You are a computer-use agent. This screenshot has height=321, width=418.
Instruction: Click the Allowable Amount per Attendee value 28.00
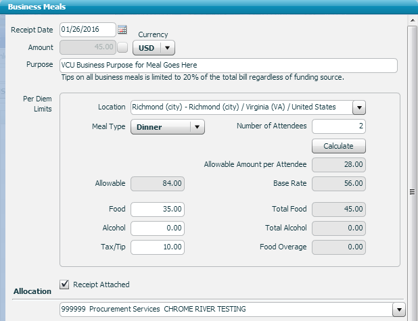click(339, 165)
